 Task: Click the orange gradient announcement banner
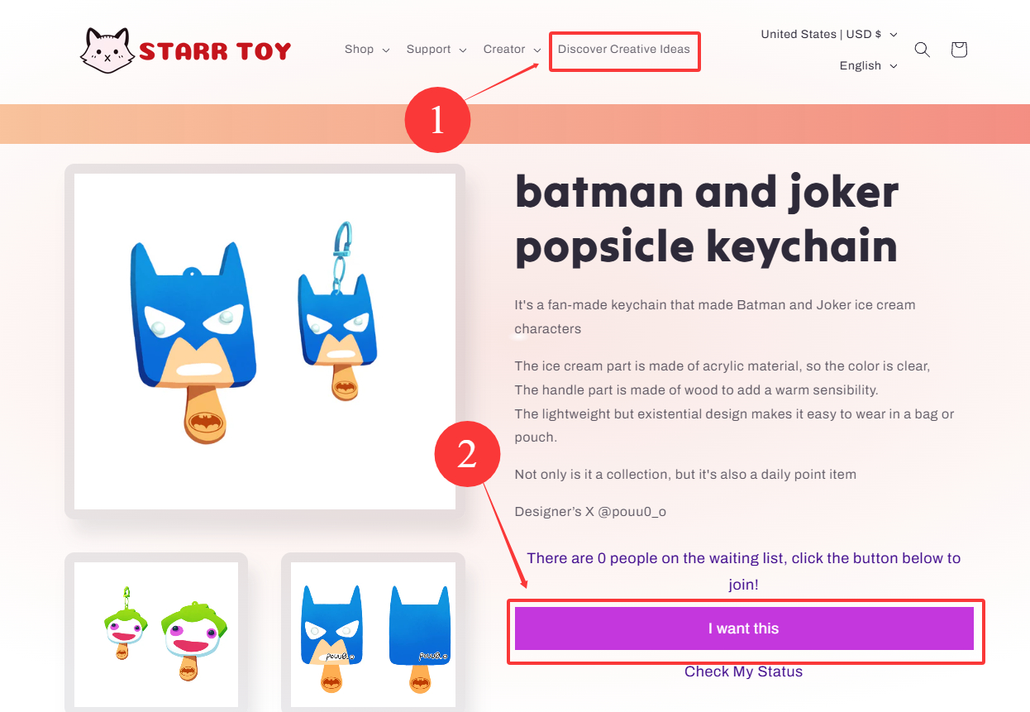[744, 124]
